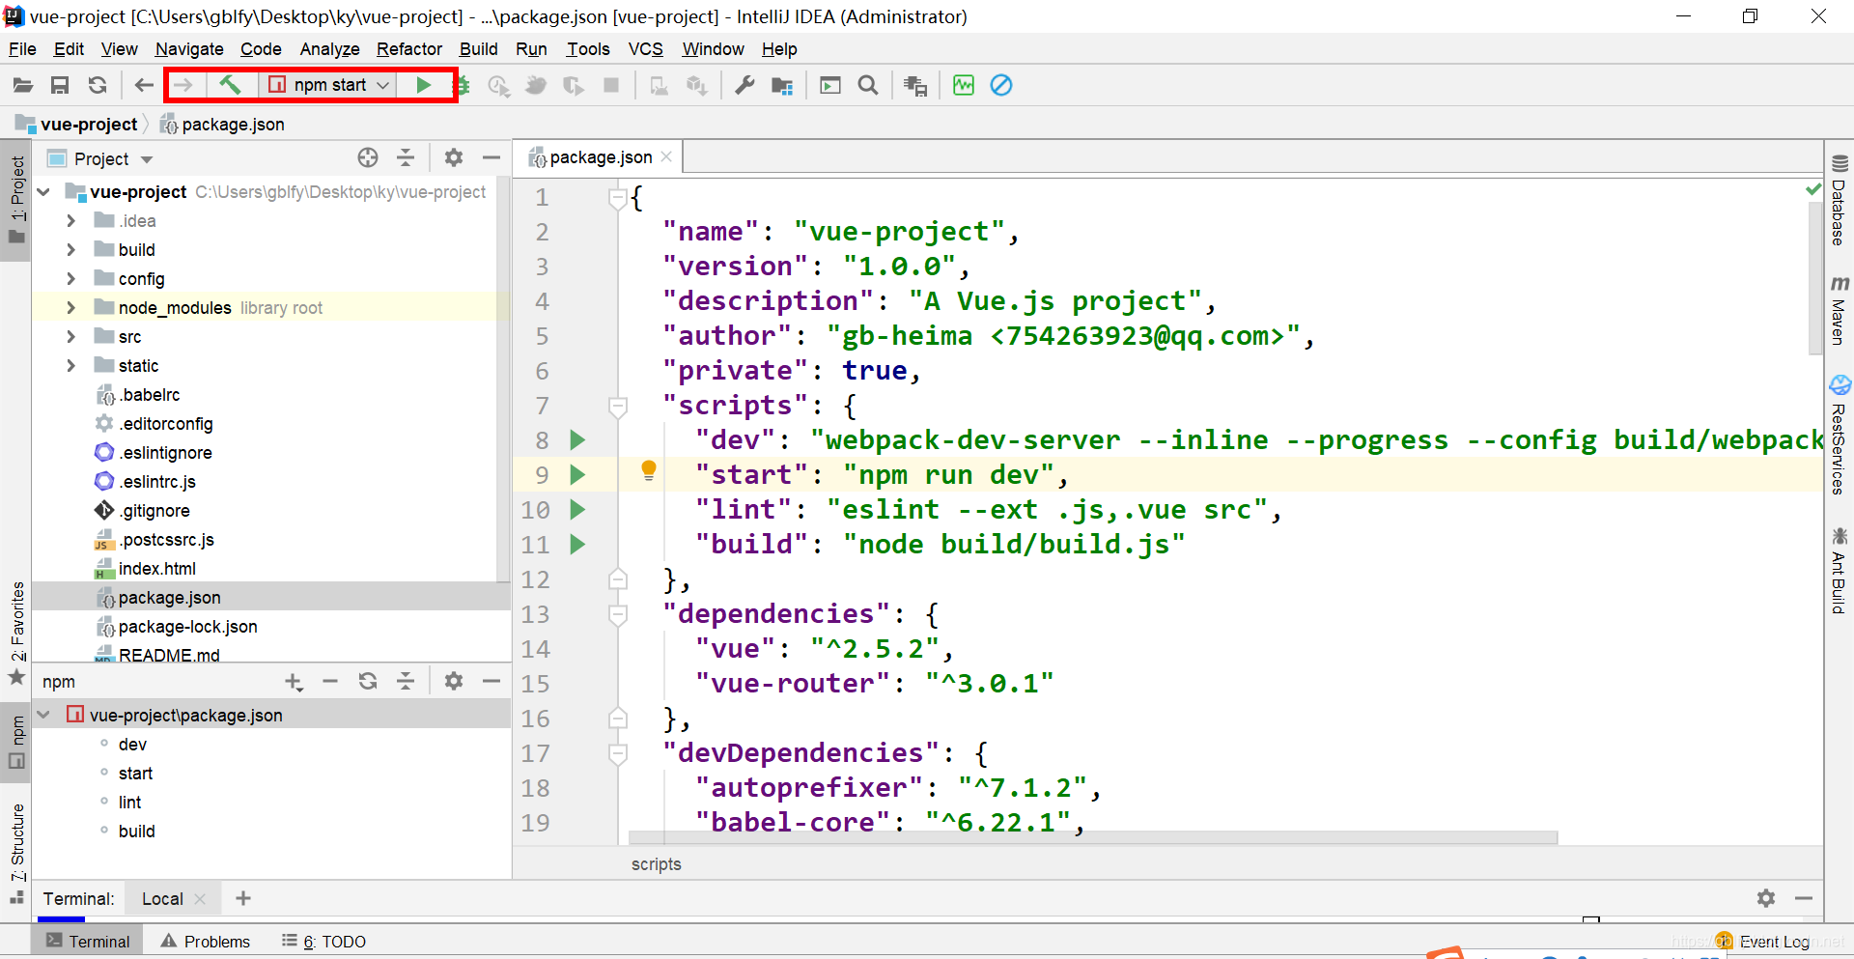The width and height of the screenshot is (1854, 959).
Task: Open the Favorites side tool window
Action: pos(17,633)
